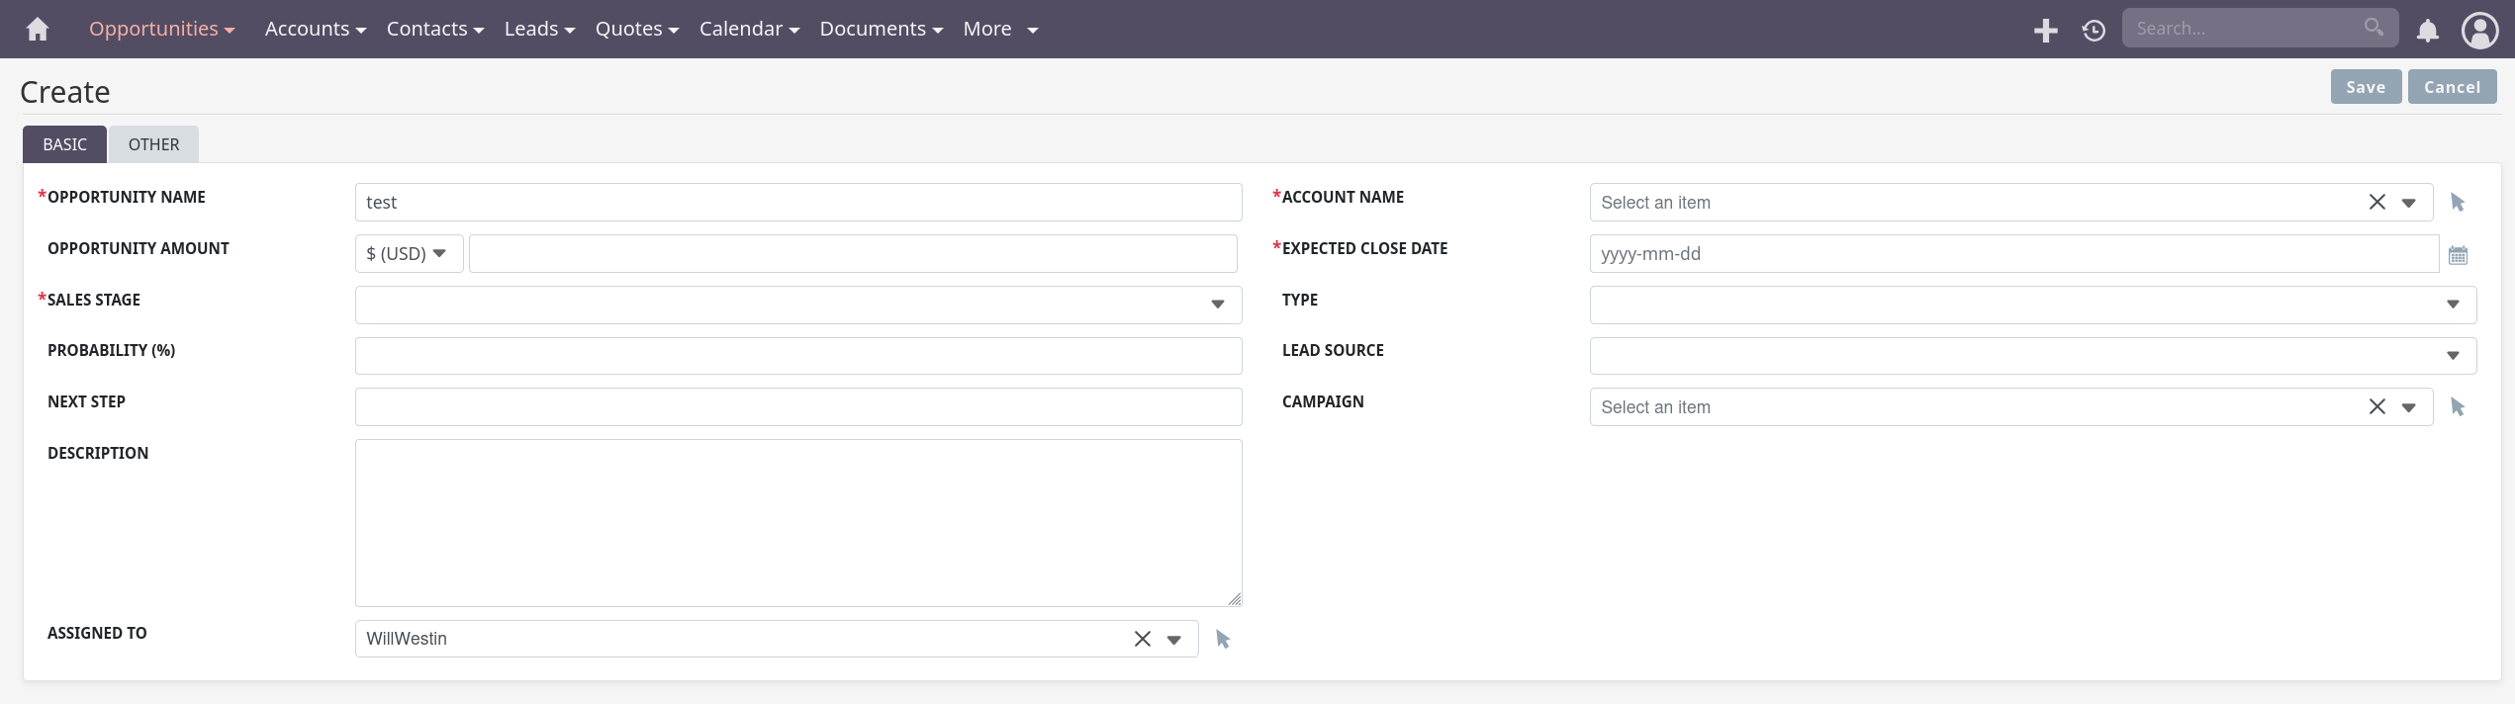This screenshot has height=704, width=2515.
Task: Open the $ (USD) currency dropdown
Action: click(x=408, y=254)
